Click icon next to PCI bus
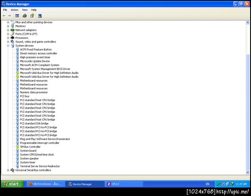The width and height of the screenshot is (251, 196). pos(17,96)
